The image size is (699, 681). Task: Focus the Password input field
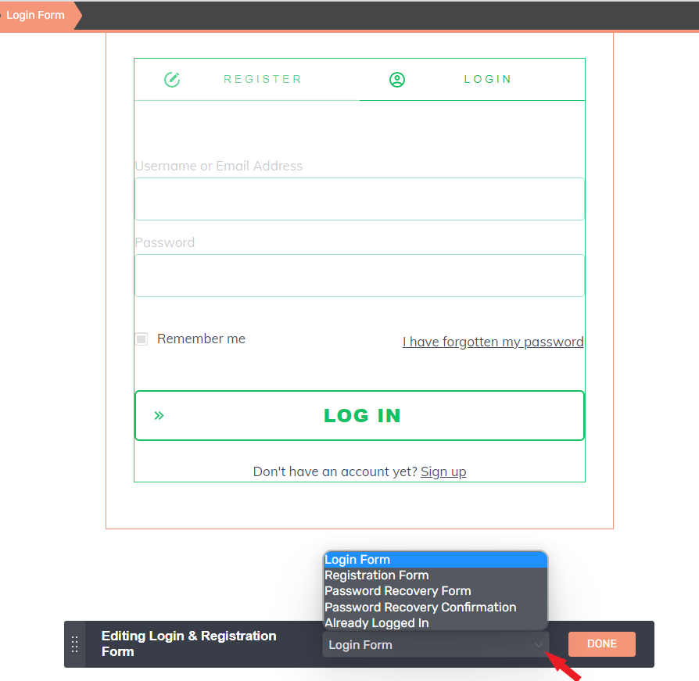point(360,275)
